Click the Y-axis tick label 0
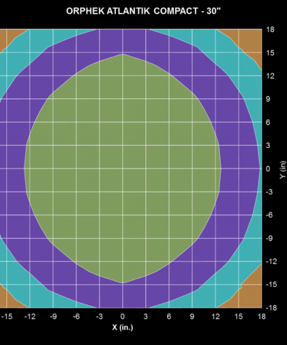The image size is (287, 345). [268, 169]
